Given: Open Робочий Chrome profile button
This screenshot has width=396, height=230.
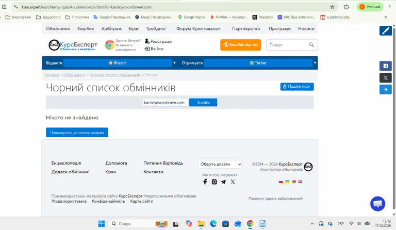Looking at the screenshot, I should pyautogui.click(x=370, y=7).
